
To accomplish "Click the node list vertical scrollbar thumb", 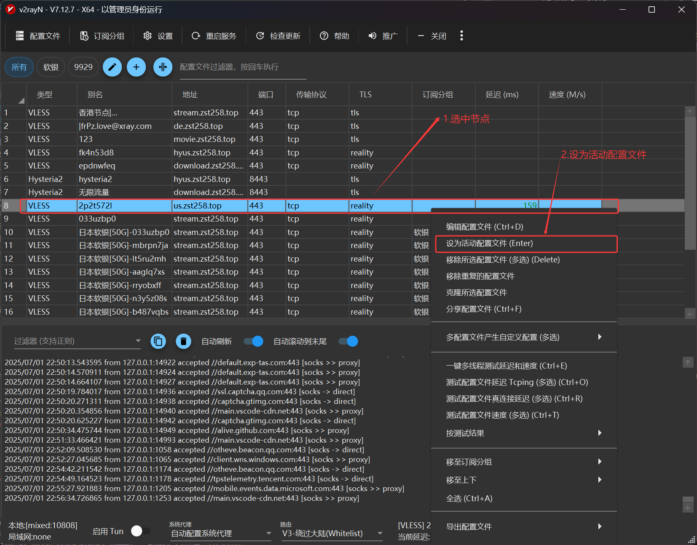I will (690, 183).
